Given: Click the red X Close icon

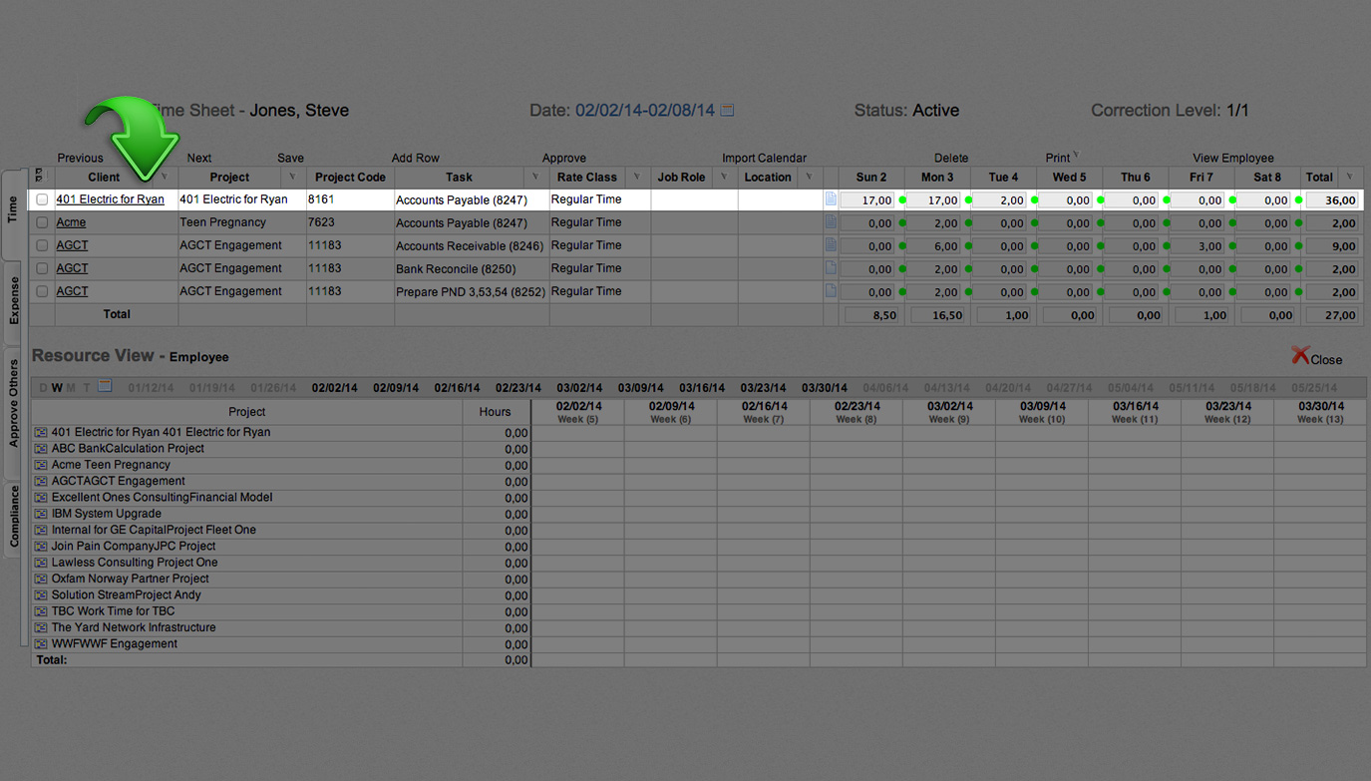Looking at the screenshot, I should click(1300, 356).
